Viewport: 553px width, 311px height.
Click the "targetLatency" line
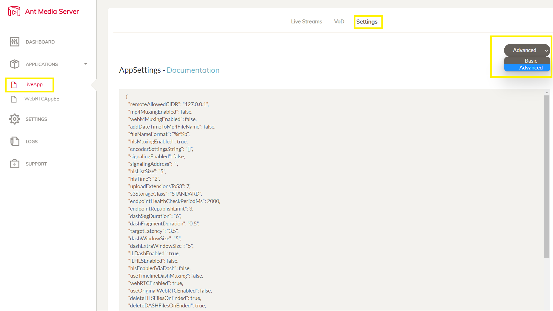coord(153,231)
